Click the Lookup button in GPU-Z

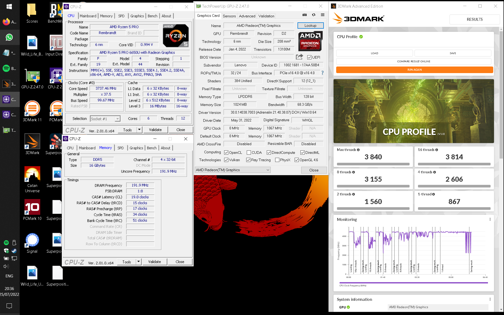pyautogui.click(x=310, y=26)
